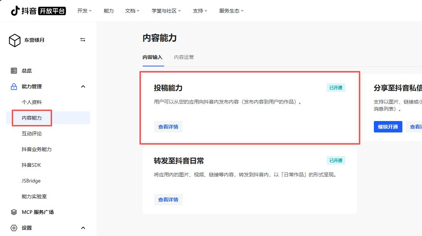
Task: Click the 继续开通 button
Action: [x=388, y=127]
